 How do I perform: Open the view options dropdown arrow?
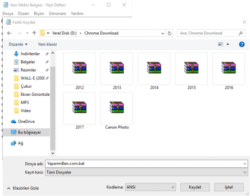coord(228,45)
